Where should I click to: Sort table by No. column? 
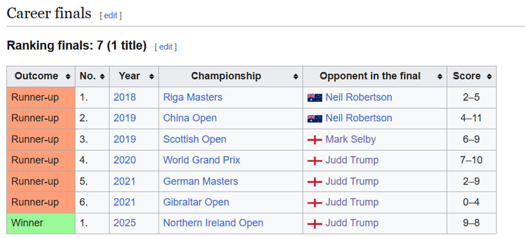point(102,77)
